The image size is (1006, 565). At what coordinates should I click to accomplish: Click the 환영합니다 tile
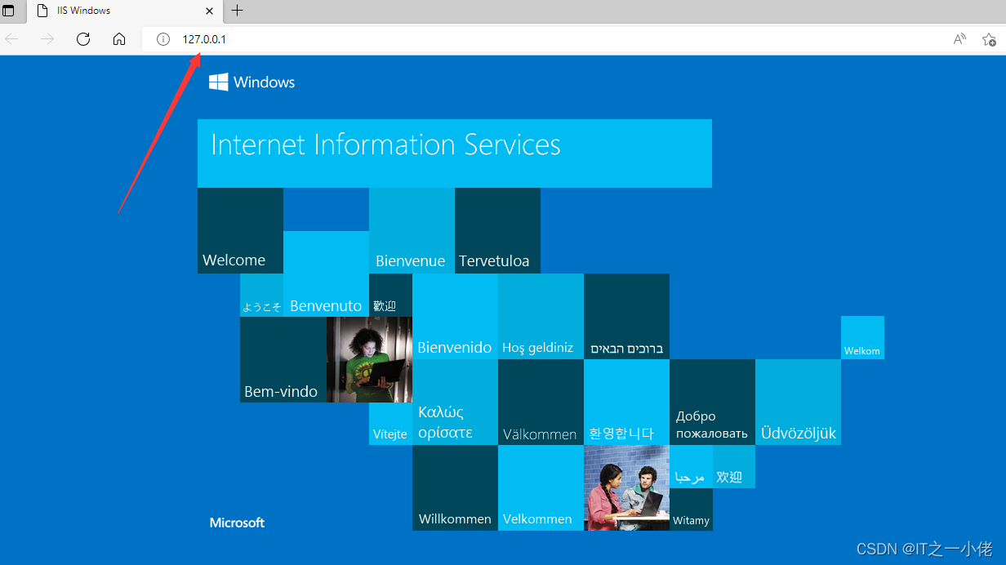point(626,402)
